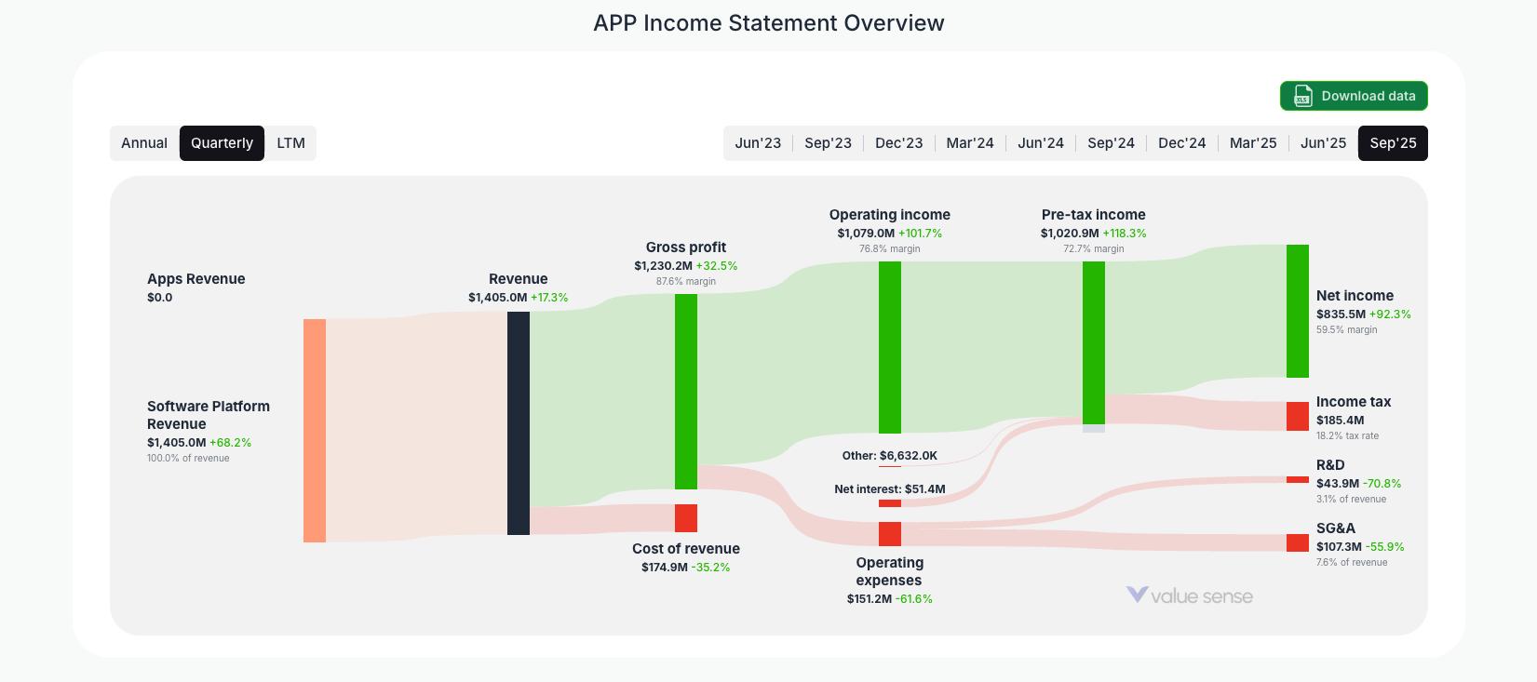This screenshot has width=1537, height=682.
Task: Select the Operating income node
Action: [x=889, y=344]
